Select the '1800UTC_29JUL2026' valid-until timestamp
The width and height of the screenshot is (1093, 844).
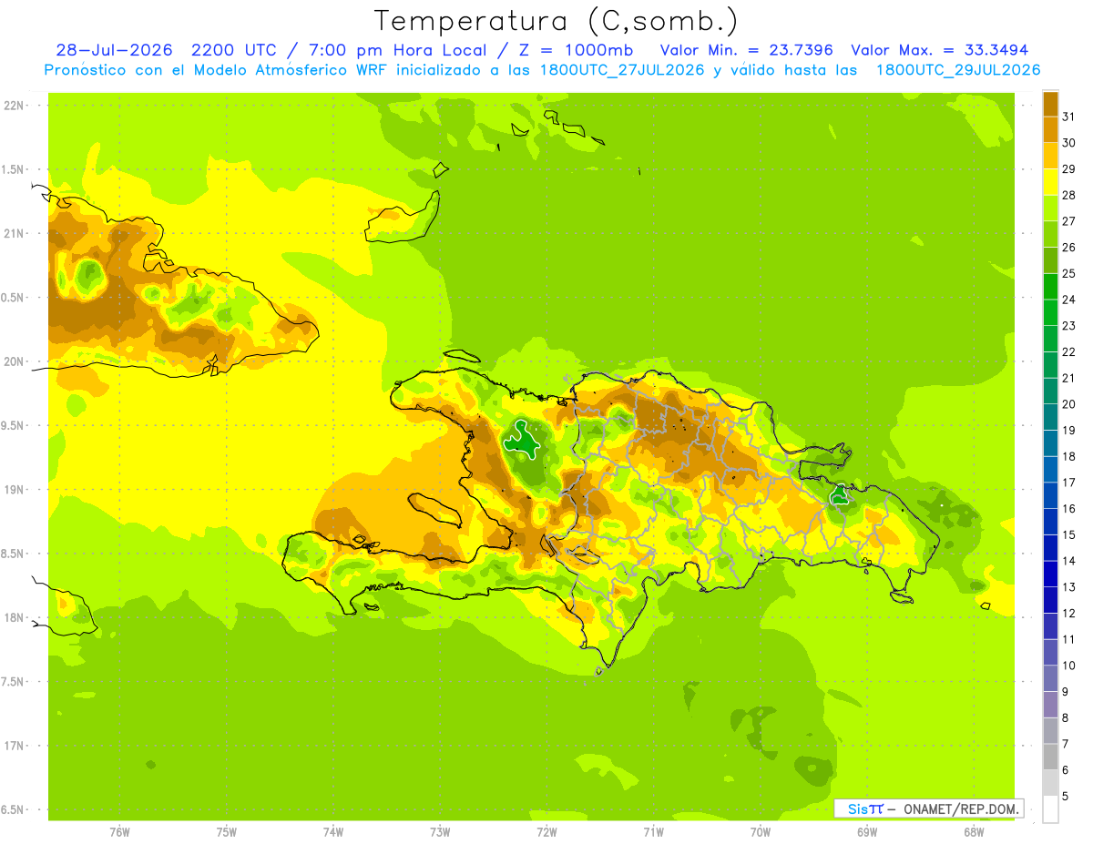tap(957, 70)
